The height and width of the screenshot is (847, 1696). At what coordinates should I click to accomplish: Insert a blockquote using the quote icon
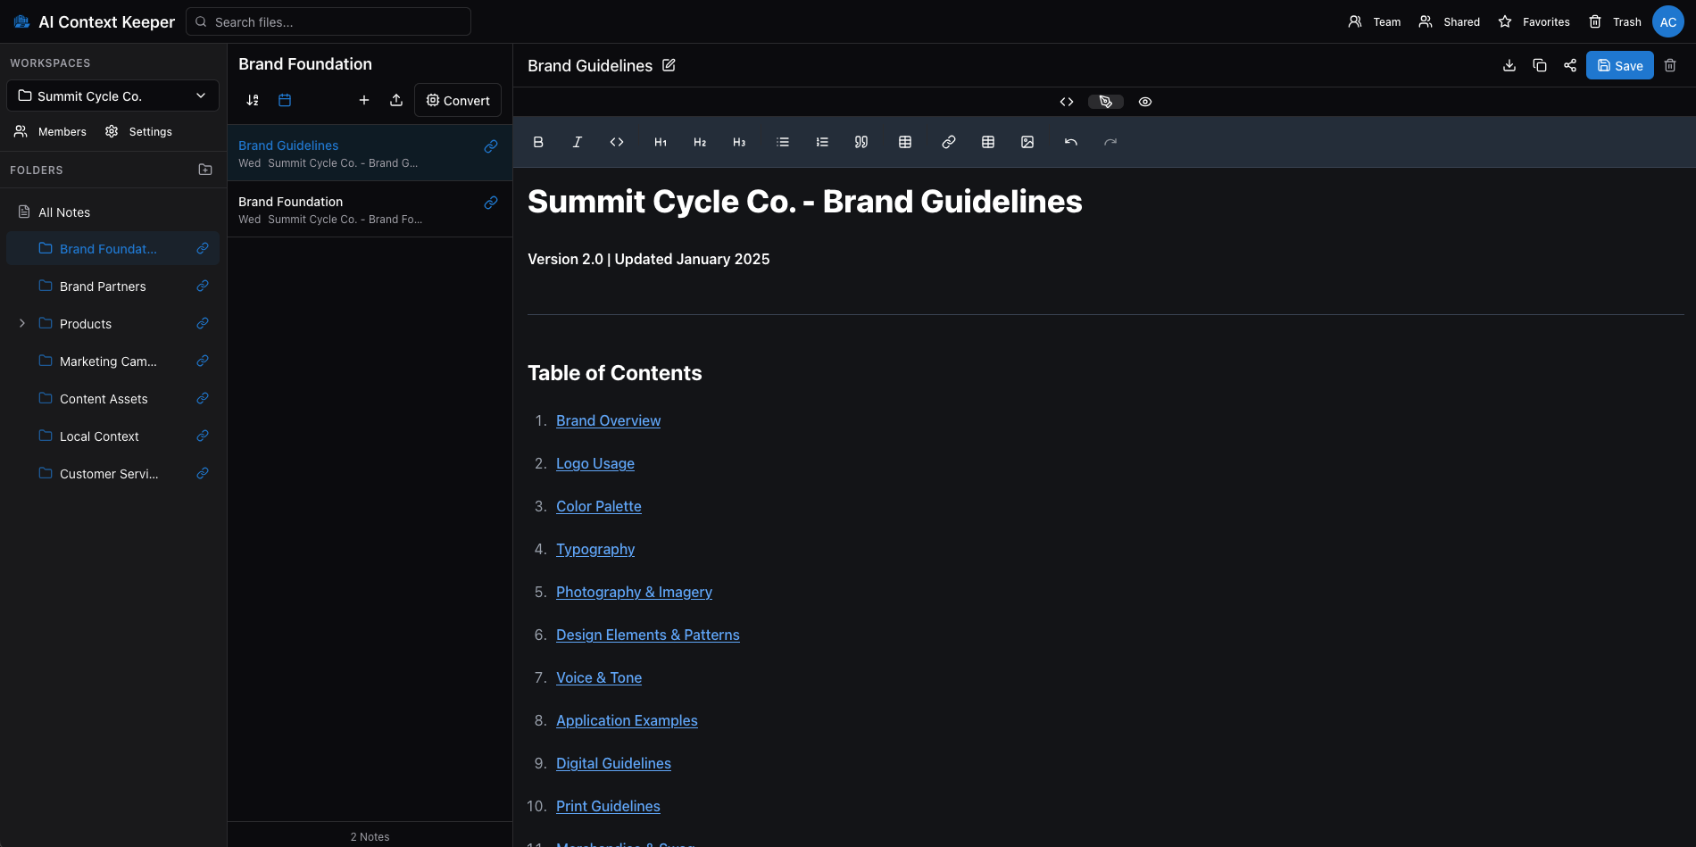861,142
